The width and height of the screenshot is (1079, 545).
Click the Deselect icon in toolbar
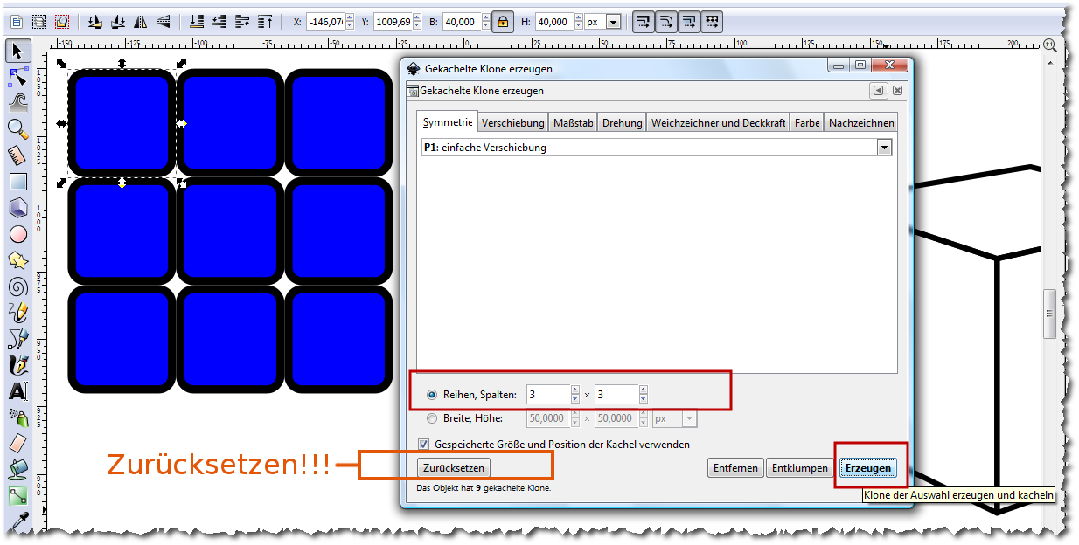[62, 21]
